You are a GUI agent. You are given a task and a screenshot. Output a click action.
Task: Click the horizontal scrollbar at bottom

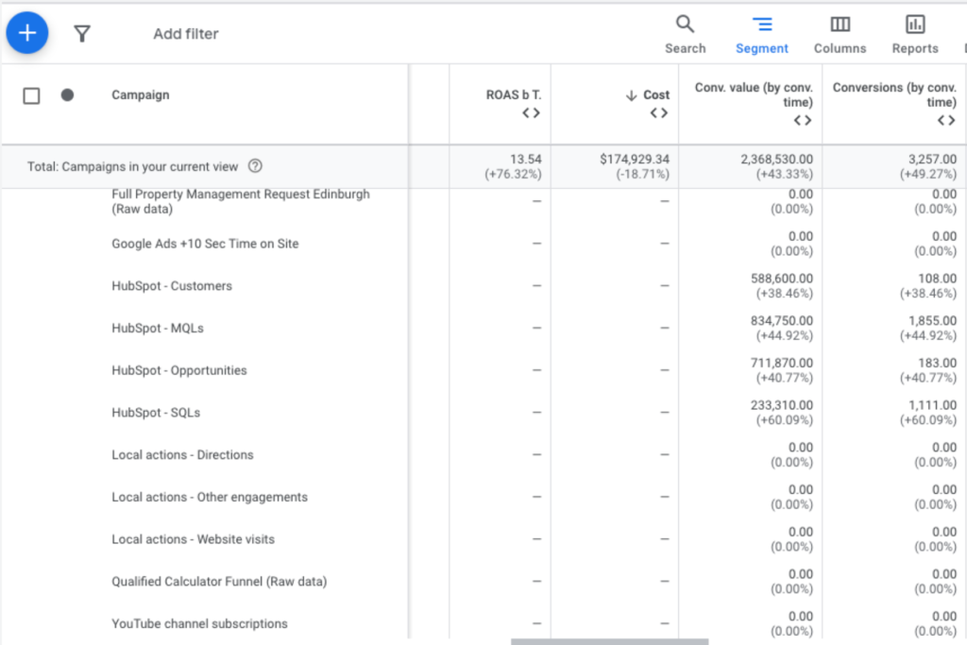[x=609, y=641]
